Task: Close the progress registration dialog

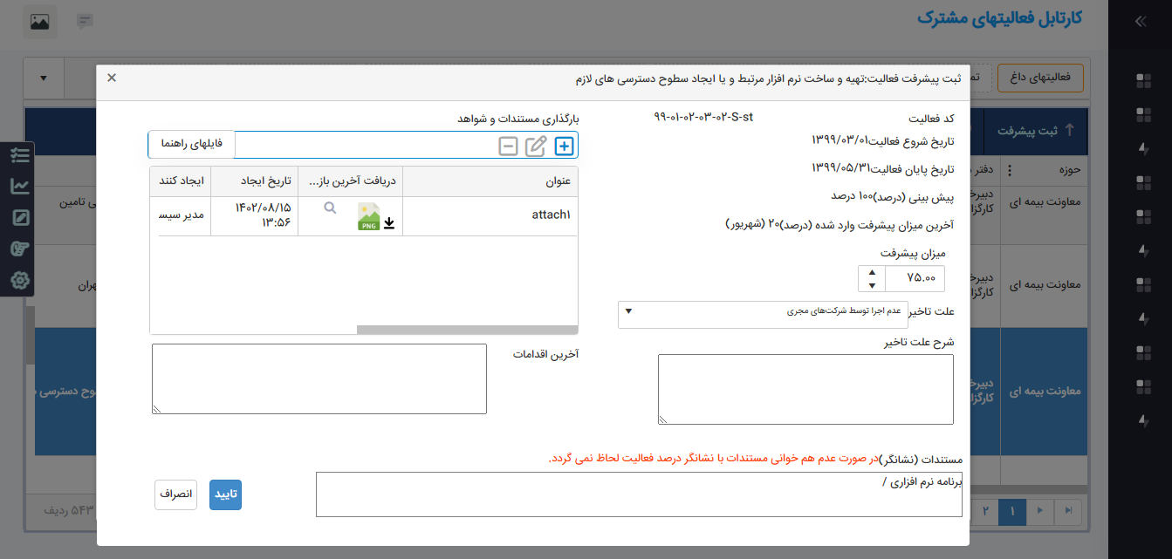Action: pos(112,78)
